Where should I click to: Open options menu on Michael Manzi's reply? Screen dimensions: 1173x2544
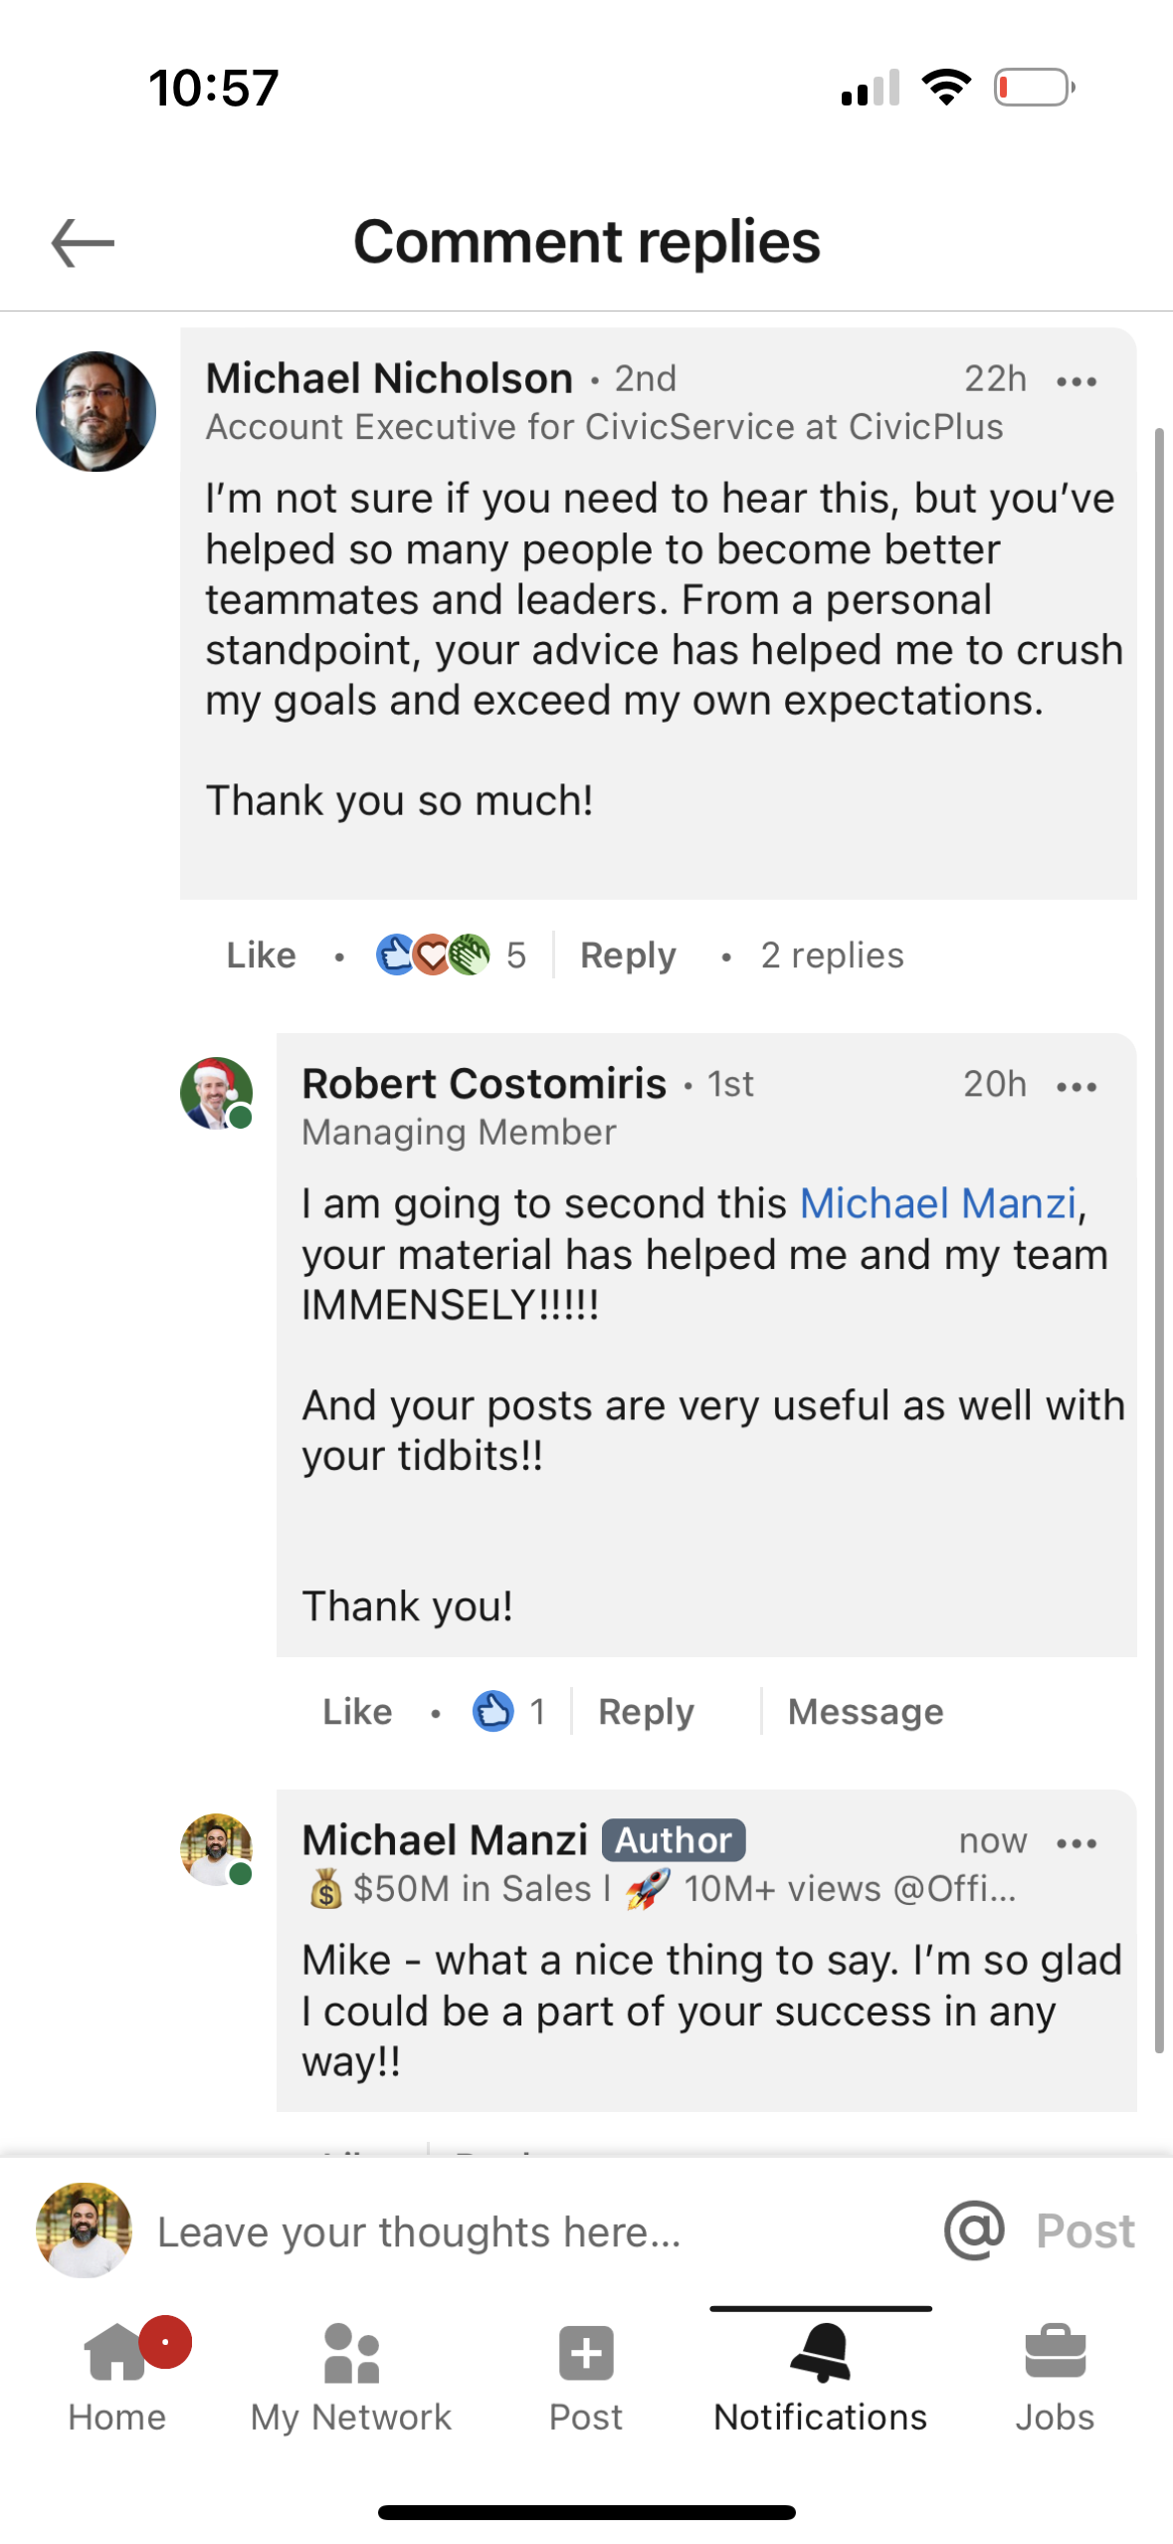pyautogui.click(x=1075, y=1842)
